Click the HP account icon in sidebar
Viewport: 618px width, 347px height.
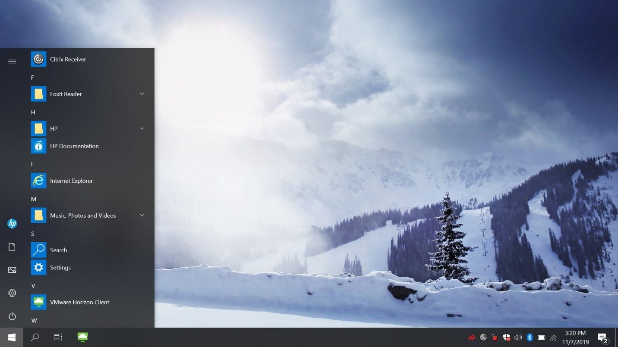pos(12,223)
